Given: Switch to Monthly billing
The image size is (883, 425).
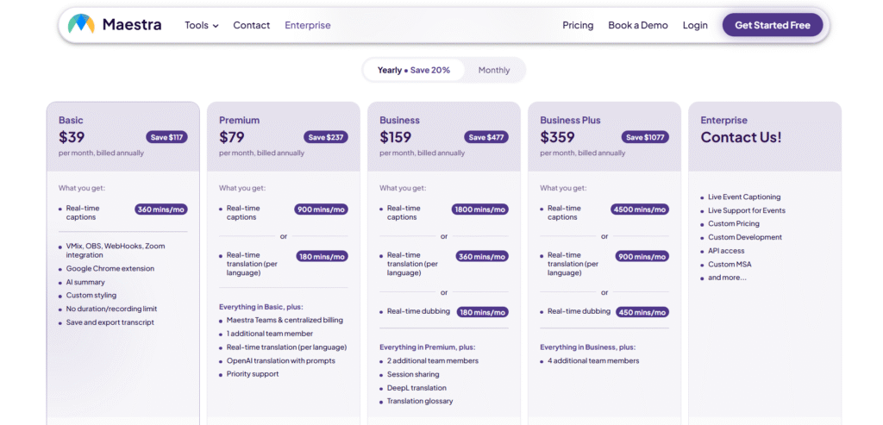Looking at the screenshot, I should click(494, 71).
